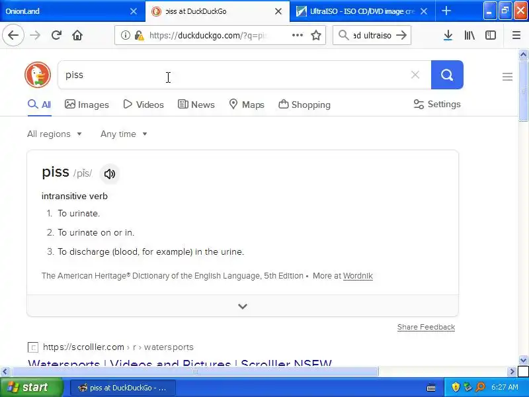Click the DuckDuckGo logo
This screenshot has width=529, height=397.
point(38,75)
